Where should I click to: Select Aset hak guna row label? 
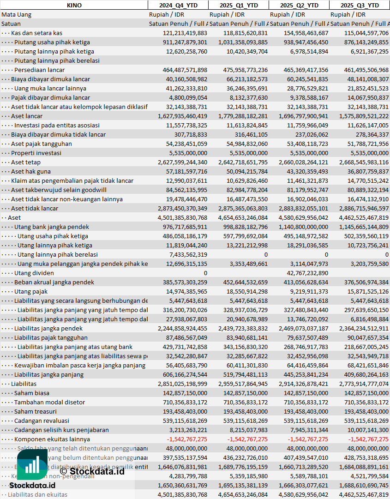tap(31, 172)
